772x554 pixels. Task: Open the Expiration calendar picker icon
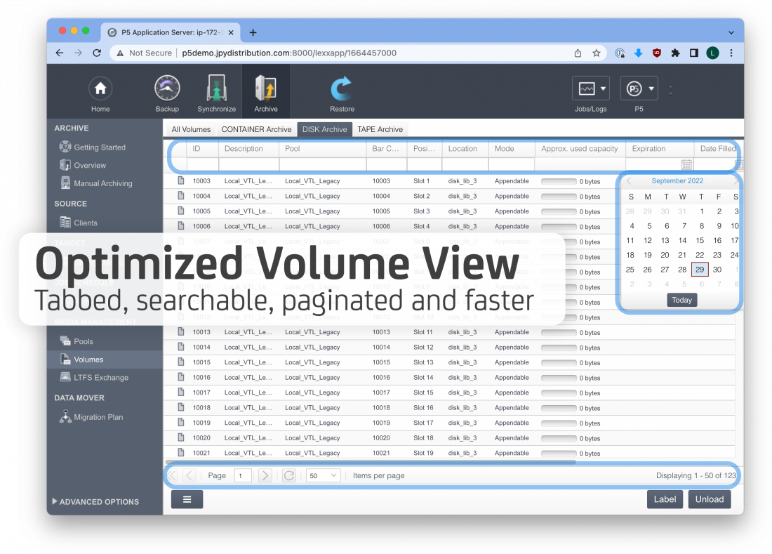tap(686, 164)
